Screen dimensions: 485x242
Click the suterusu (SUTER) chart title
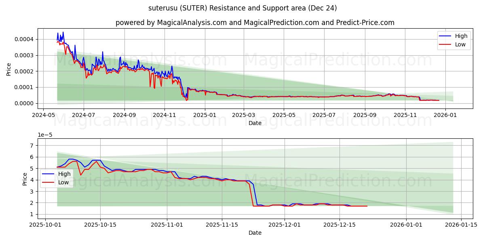(x=242, y=7)
